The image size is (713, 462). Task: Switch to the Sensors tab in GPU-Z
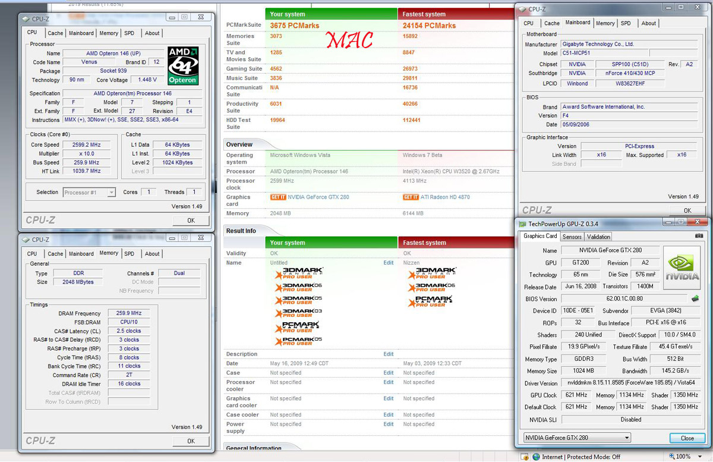pyautogui.click(x=572, y=237)
